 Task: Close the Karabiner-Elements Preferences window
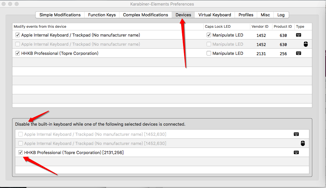tap(4, 4)
